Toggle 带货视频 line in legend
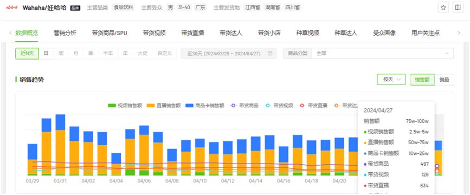Image resolution: width=470 pixels, height=195 pixels. coord(279,106)
